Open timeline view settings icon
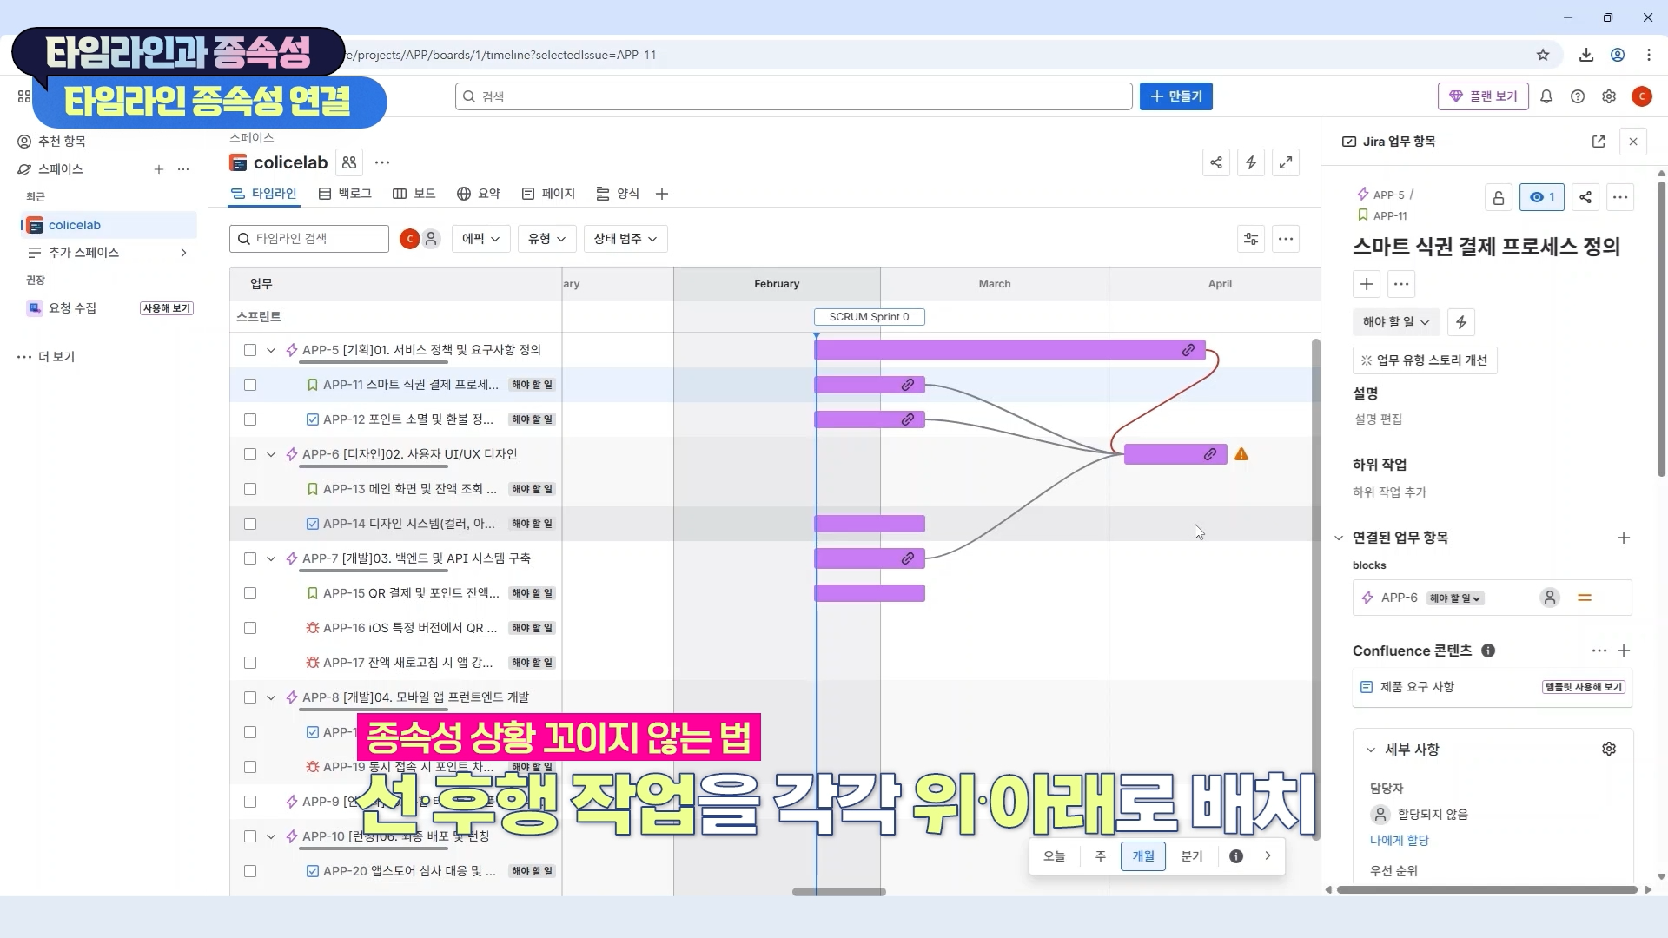 [x=1251, y=239]
